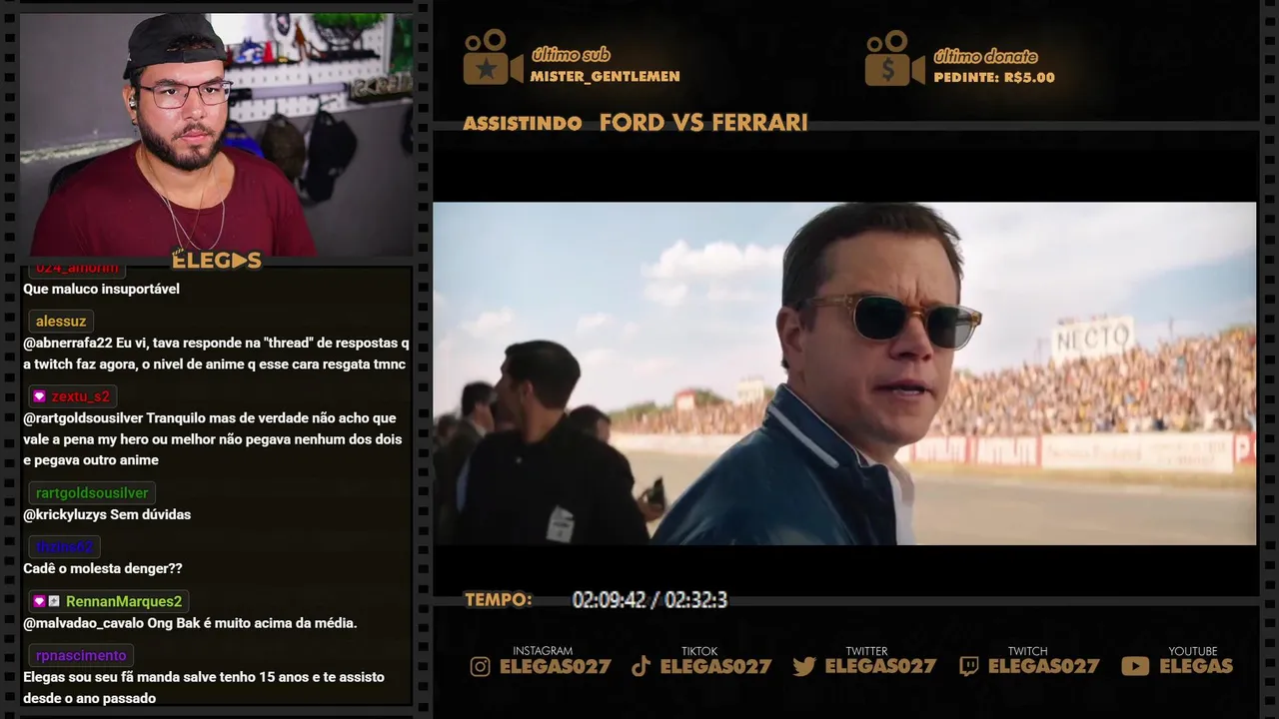Screen dimensions: 1279x719
Task: Click the Ong Bak chat message
Action: pyautogui.click(x=190, y=623)
